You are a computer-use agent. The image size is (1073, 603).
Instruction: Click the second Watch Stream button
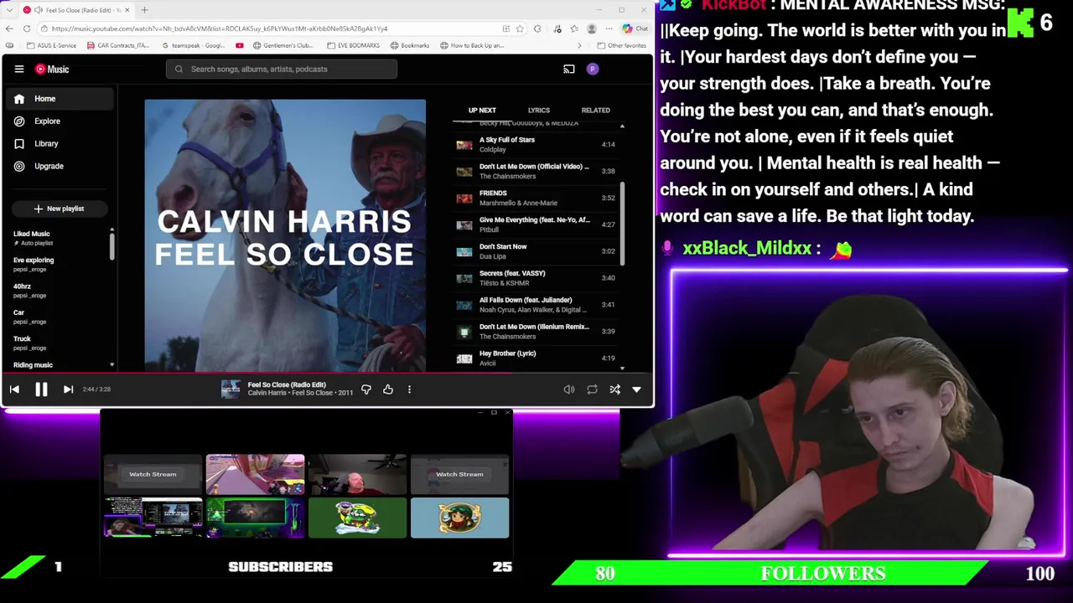[459, 475]
